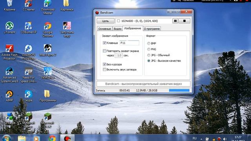Toggle the checkbox beside 1024x600 target
This screenshot has height=141, width=251.
tap(118, 21)
